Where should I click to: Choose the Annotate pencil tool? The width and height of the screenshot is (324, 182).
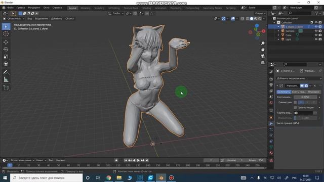6,72
